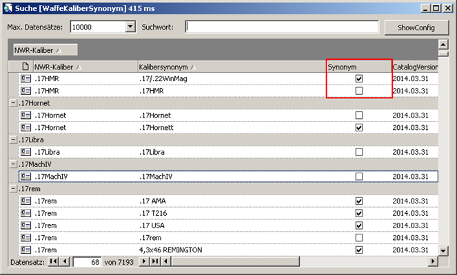Viewport: 457px width, 275px height.
Task: Open the Max. Datensätze dropdown
Action: tap(130, 27)
